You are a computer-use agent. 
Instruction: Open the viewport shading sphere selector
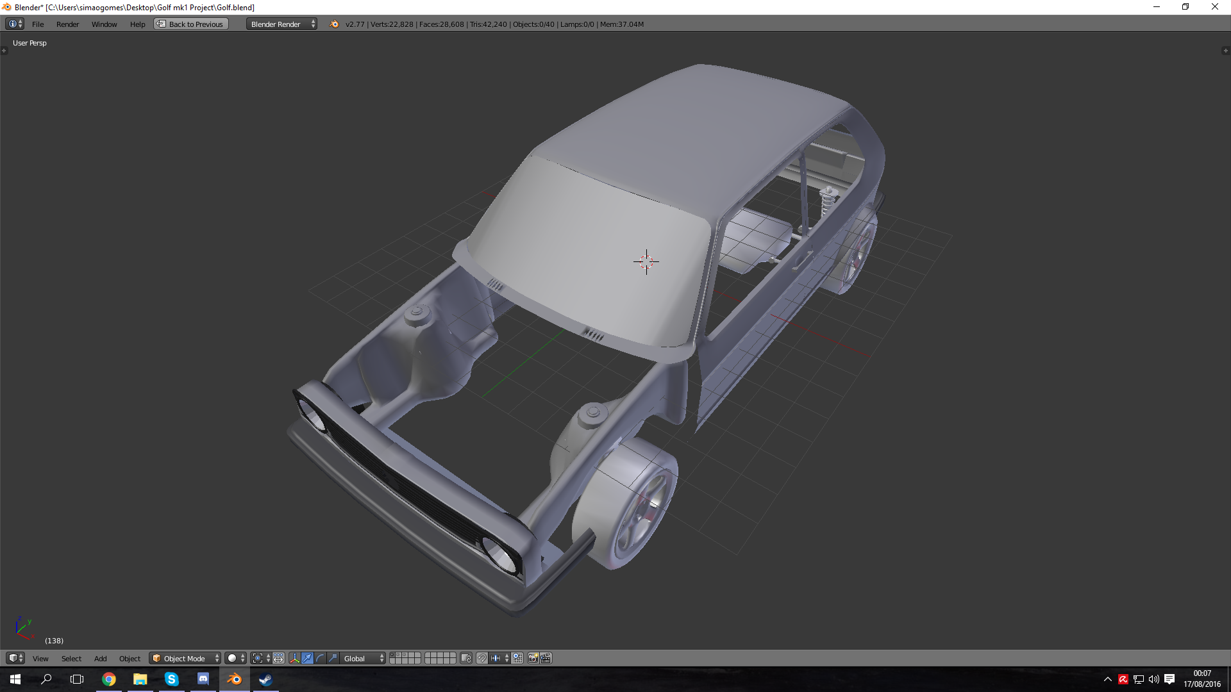(235, 658)
